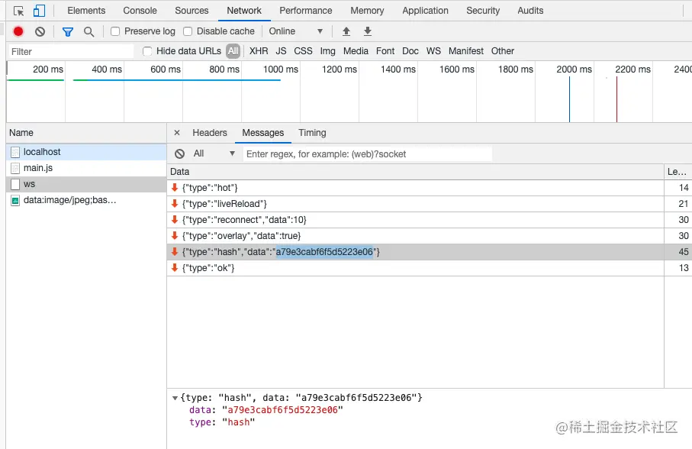
Task: Activate the inspect element picker icon
Action: 18,11
